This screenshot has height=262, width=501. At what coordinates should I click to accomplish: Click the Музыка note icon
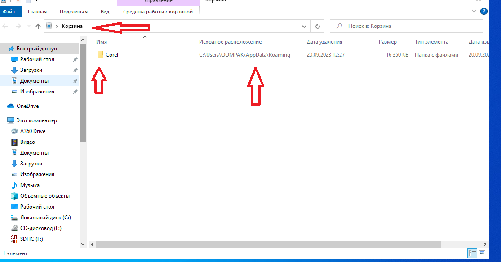(14, 185)
